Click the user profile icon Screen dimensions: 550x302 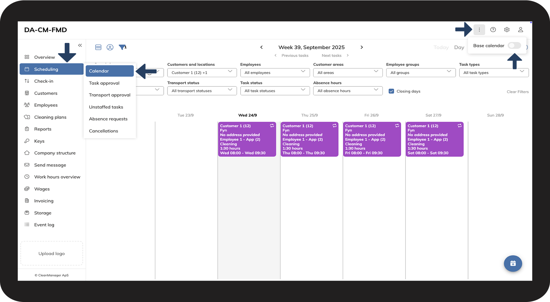pos(520,30)
